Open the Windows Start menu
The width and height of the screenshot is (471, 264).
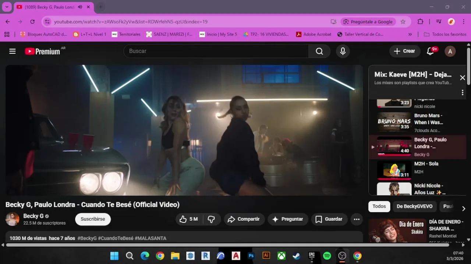point(114,256)
